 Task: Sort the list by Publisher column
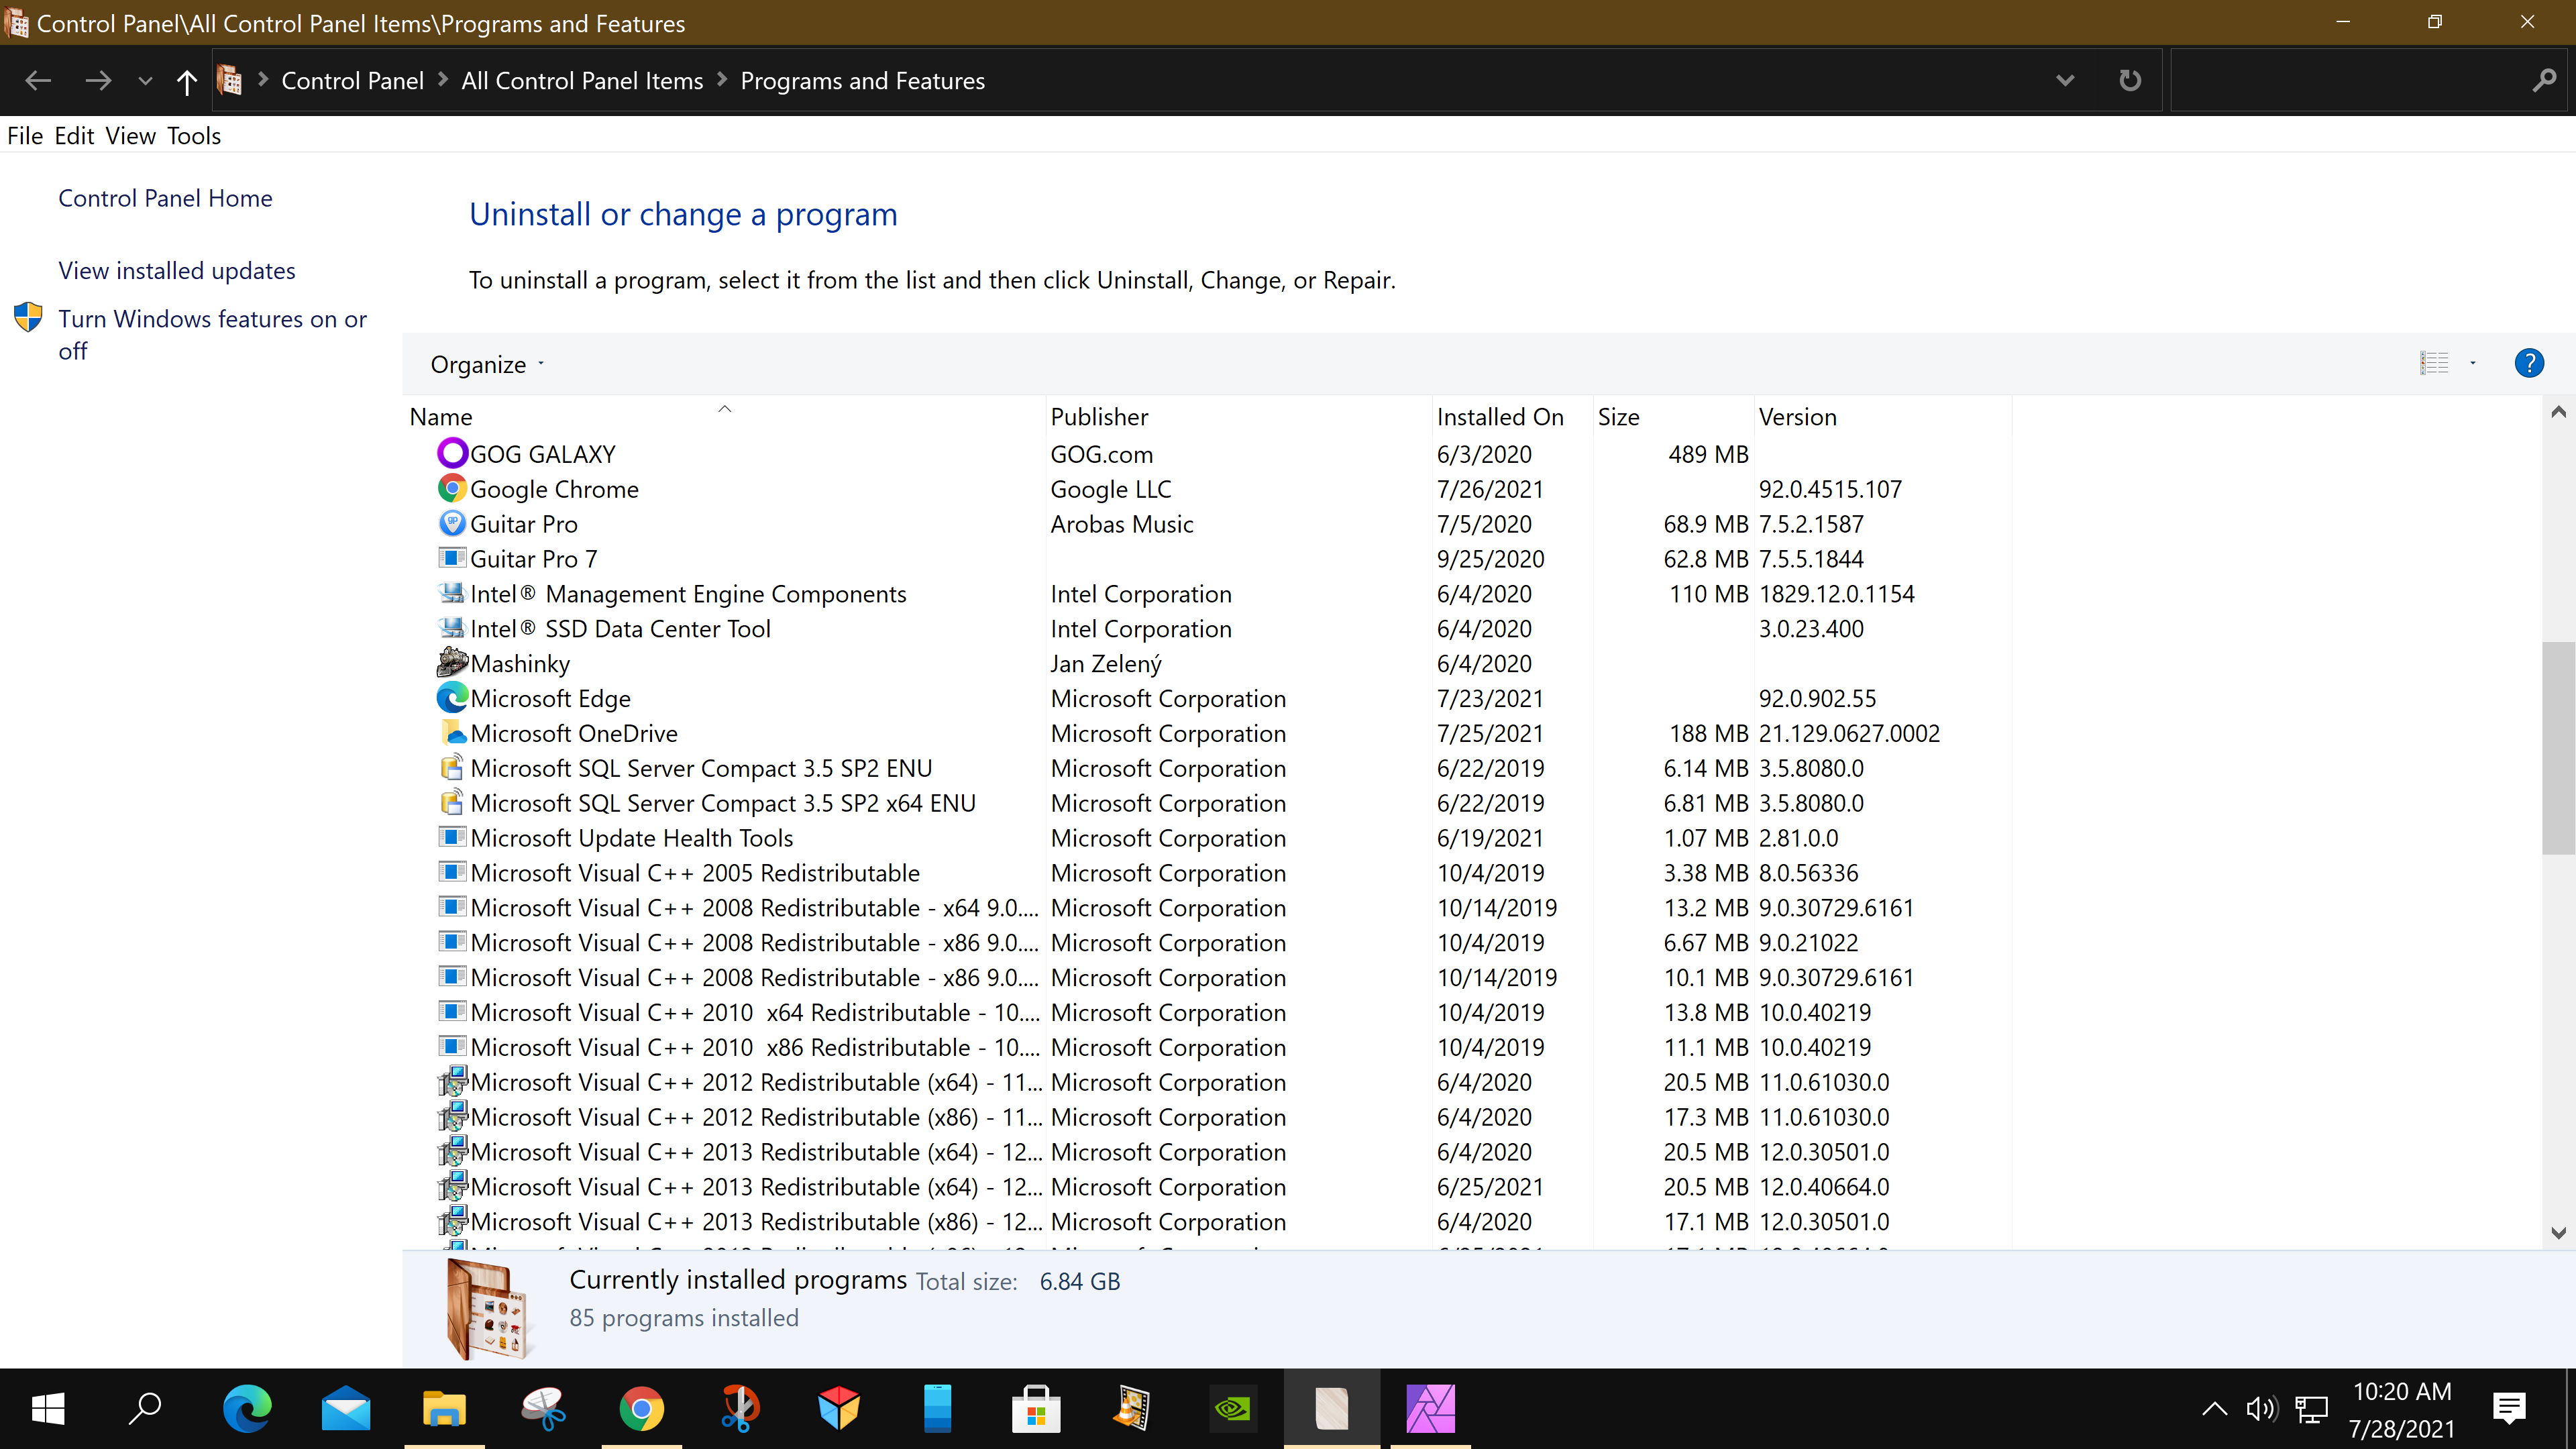click(1239, 417)
